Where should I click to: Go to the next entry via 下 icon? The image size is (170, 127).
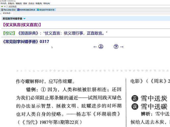116,46
